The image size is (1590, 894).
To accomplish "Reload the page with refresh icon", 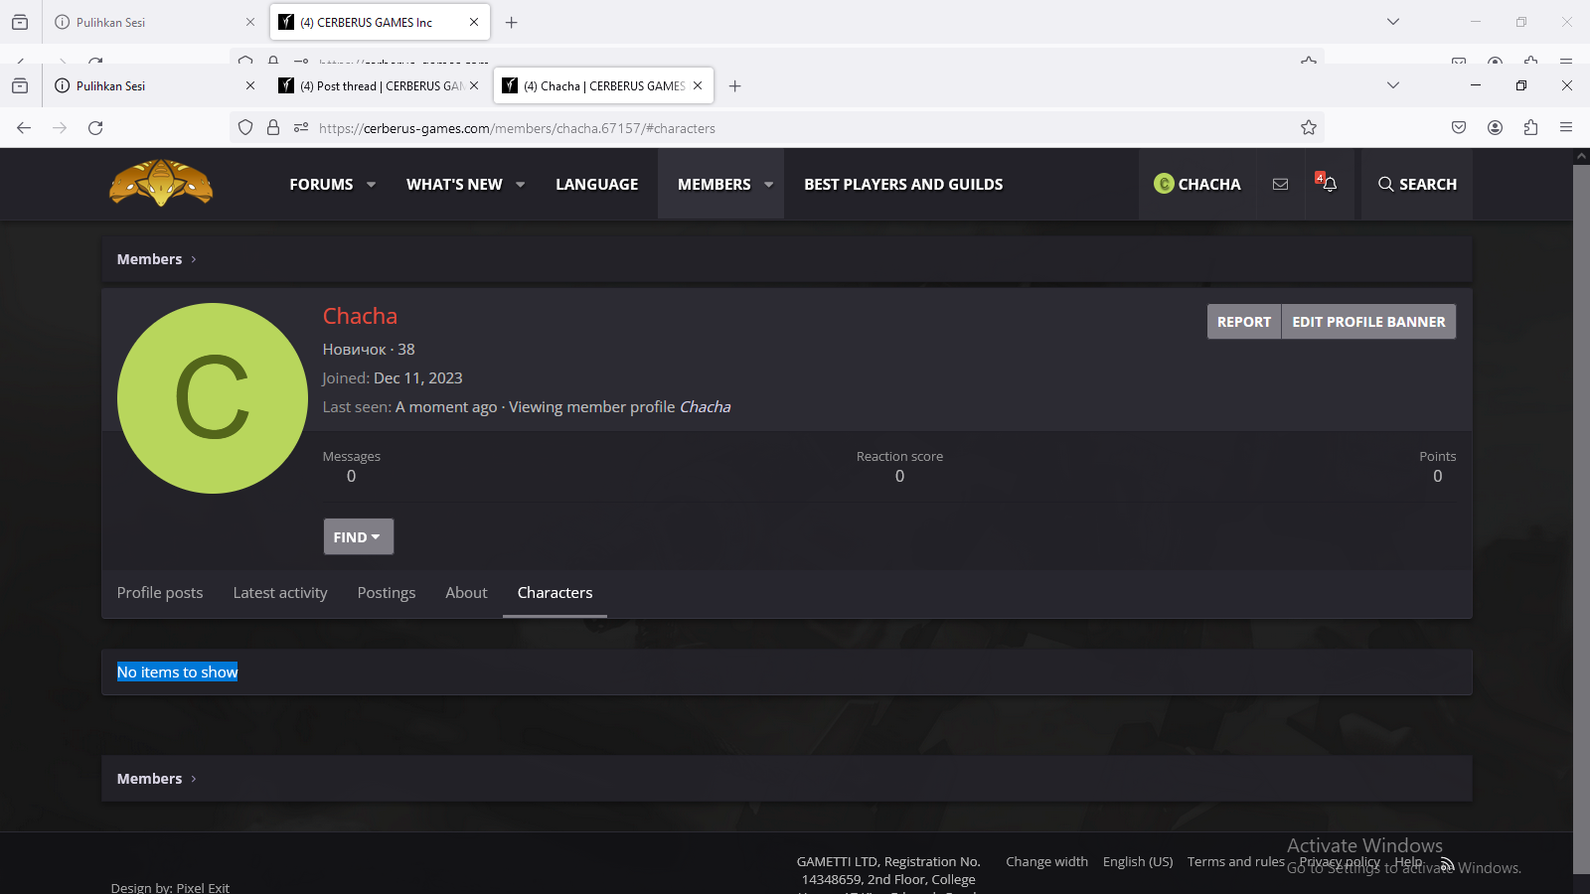I will [95, 127].
